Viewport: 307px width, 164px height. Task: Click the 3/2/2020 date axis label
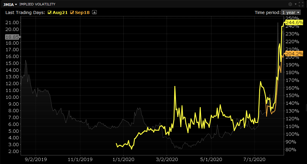pyautogui.click(x=167, y=159)
